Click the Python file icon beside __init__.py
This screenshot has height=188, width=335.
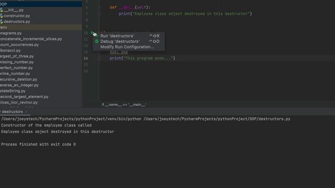click(x=2, y=10)
